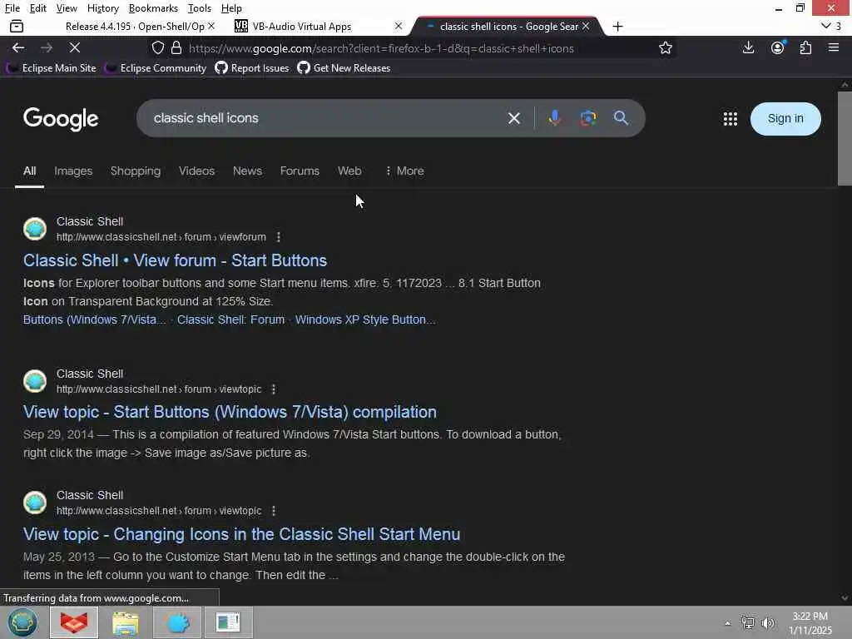The width and height of the screenshot is (852, 639).
Task: Close the VB-Audio Virtual Apps tab
Action: pyautogui.click(x=399, y=26)
